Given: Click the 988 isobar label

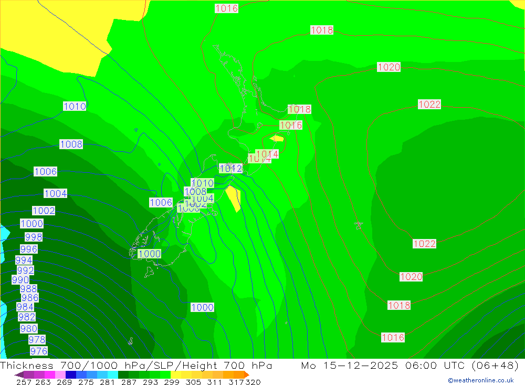Looking at the screenshot, I should click(x=28, y=288).
